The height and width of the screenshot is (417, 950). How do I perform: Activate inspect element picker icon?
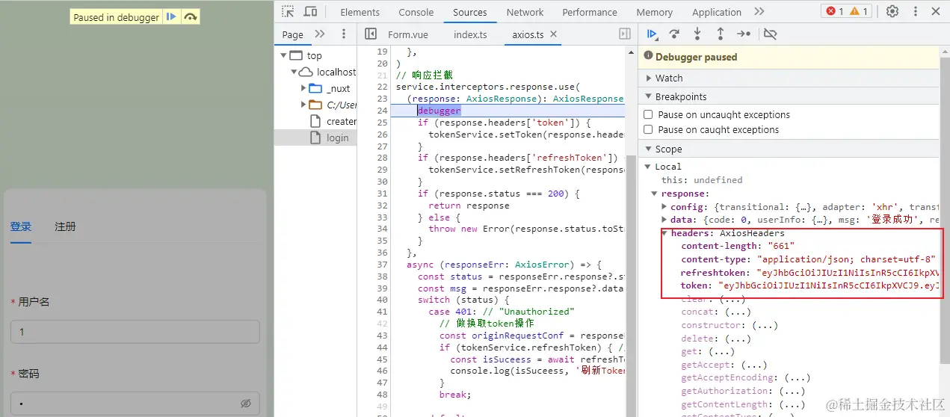coord(288,12)
